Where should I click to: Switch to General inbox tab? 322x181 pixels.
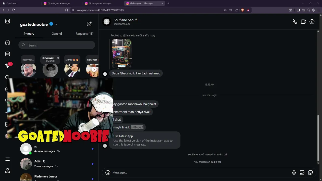(x=57, y=34)
